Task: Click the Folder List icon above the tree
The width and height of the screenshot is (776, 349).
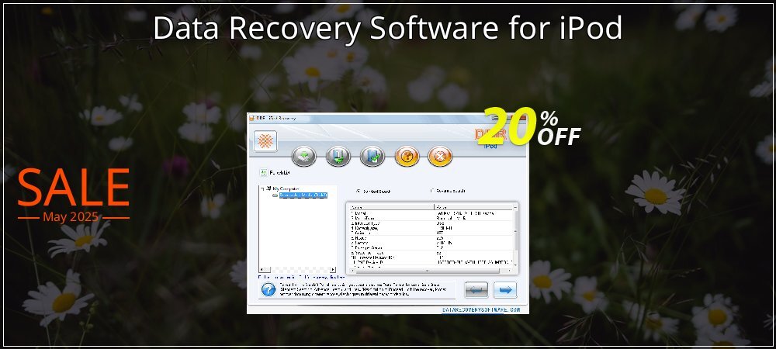Action: point(264,173)
